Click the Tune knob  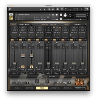click(65, 16)
